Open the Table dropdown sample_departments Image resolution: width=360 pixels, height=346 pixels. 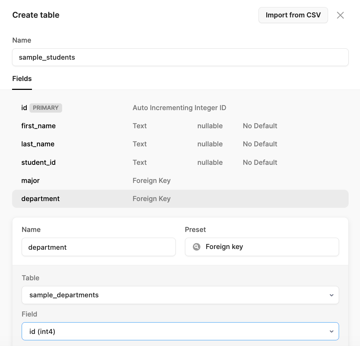click(x=180, y=295)
